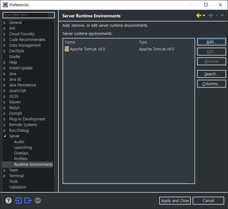Select the Java Persistence tree item label
The width and height of the screenshot is (228, 209).
22,85
